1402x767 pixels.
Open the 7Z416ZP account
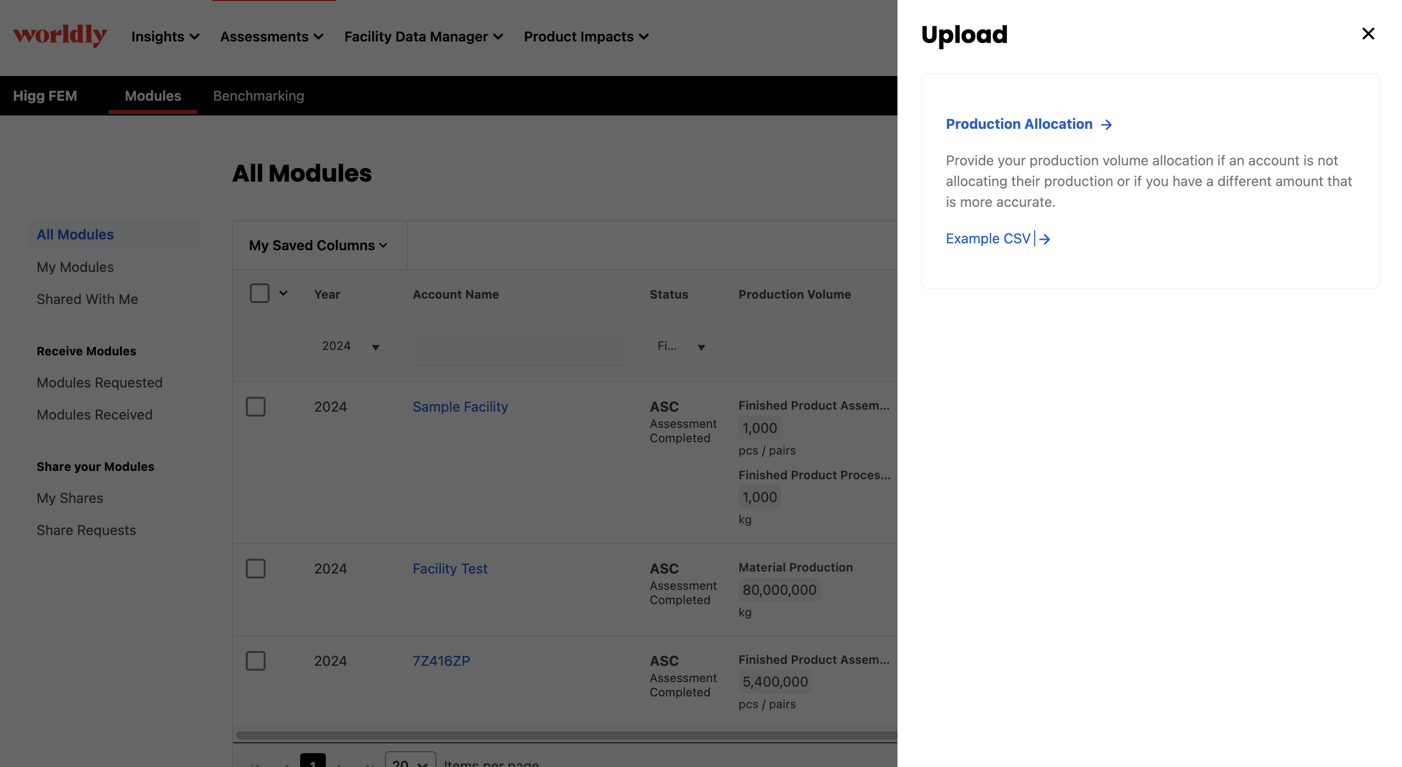[441, 661]
